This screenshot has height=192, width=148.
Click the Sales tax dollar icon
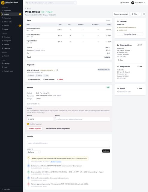[x=3, y=48]
